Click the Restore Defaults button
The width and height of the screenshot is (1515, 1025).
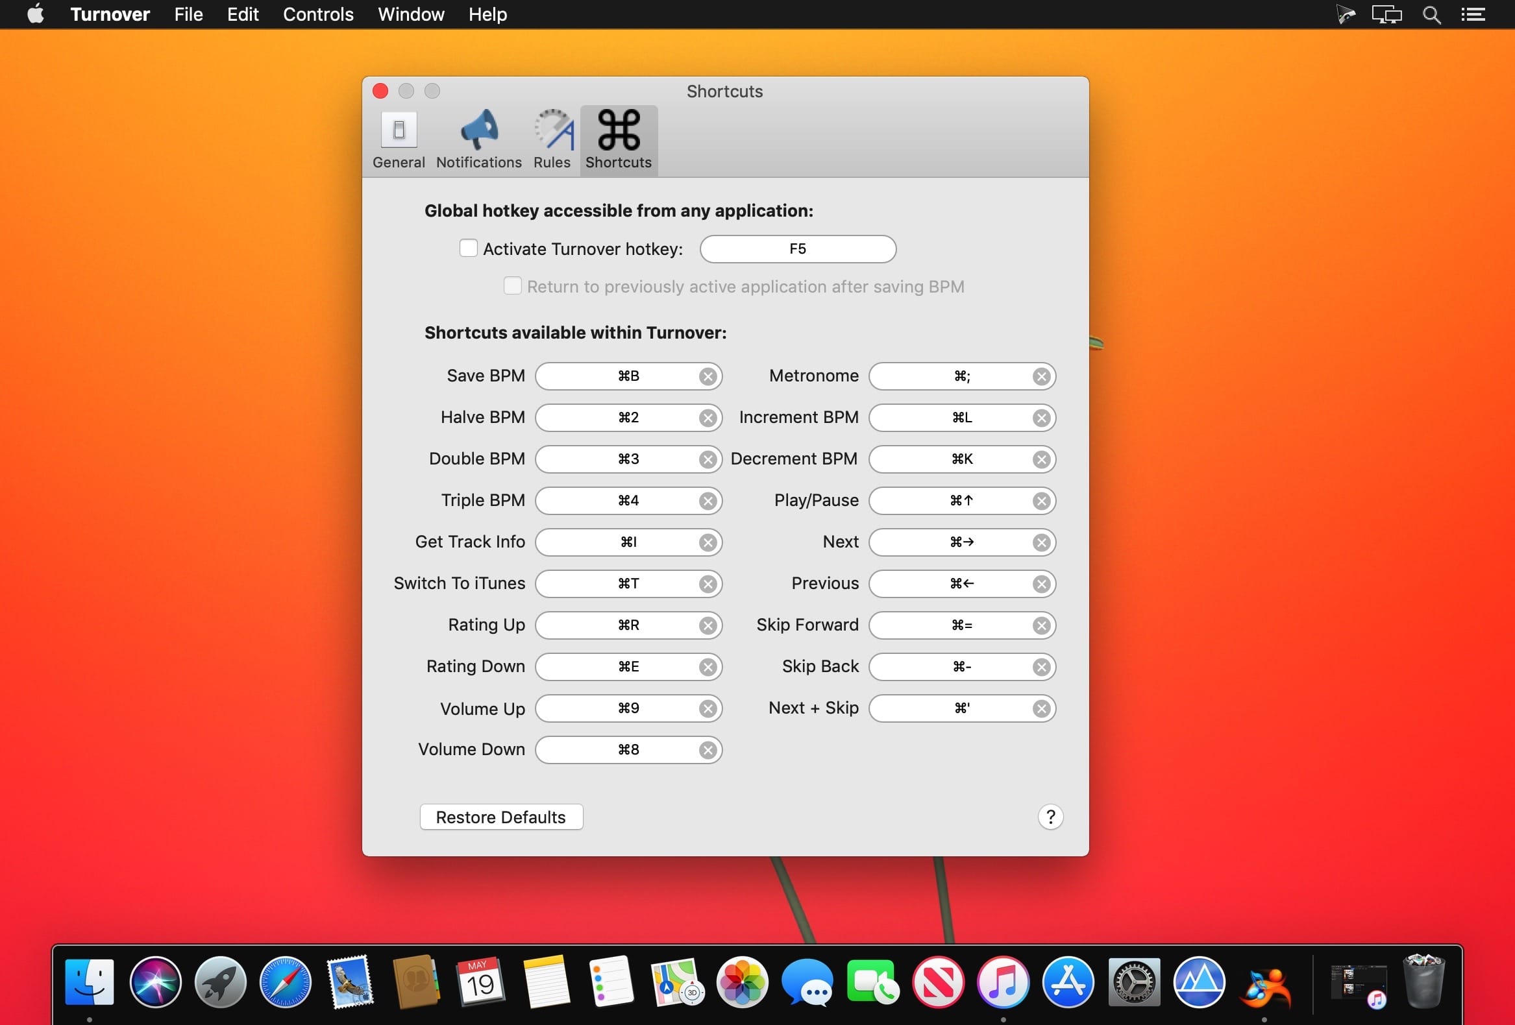click(501, 817)
